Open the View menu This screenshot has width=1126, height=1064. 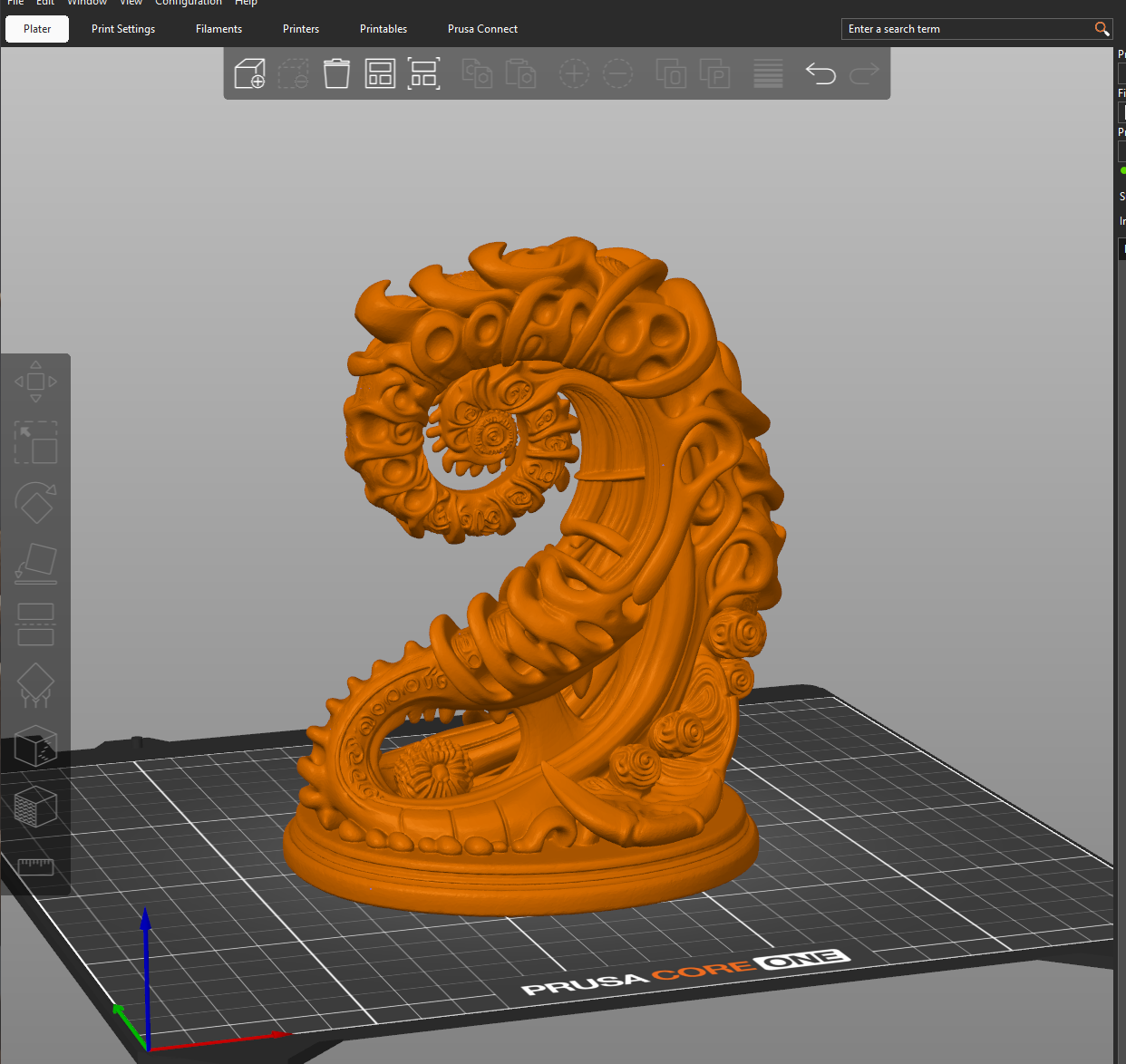click(x=131, y=3)
